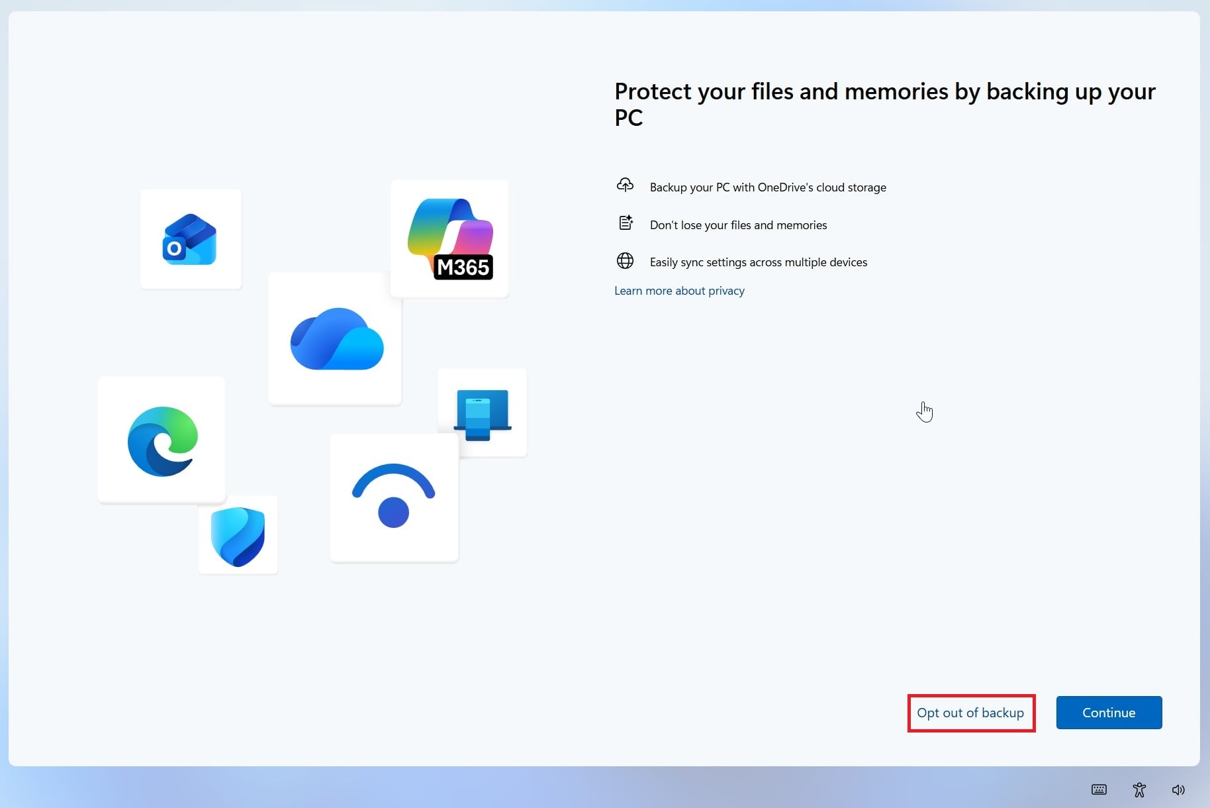Click the 'Protect your files and memories' heading

pos(885,104)
